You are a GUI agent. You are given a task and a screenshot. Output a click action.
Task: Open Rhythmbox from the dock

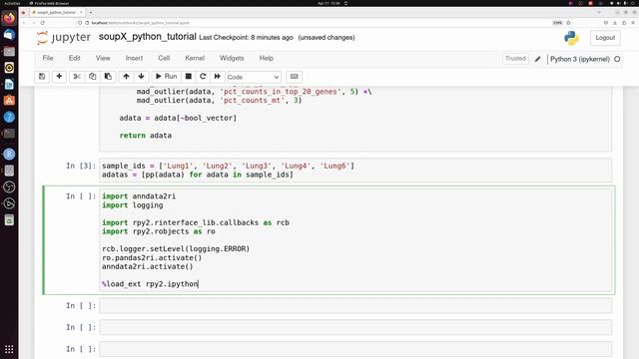tap(9, 68)
